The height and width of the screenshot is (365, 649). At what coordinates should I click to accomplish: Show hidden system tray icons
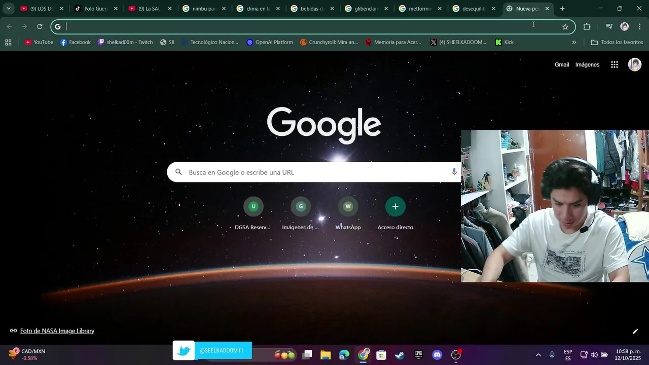538,355
